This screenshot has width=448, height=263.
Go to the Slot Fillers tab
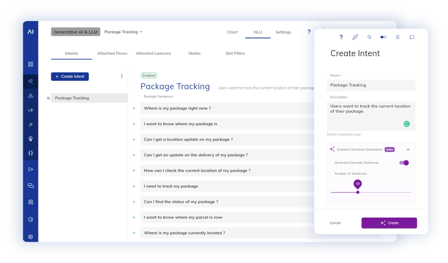[235, 53]
